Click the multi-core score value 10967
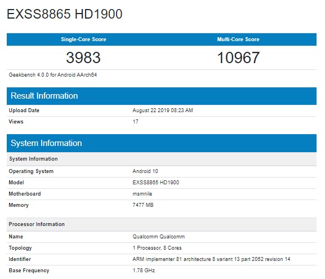325x279 pixels. click(238, 57)
